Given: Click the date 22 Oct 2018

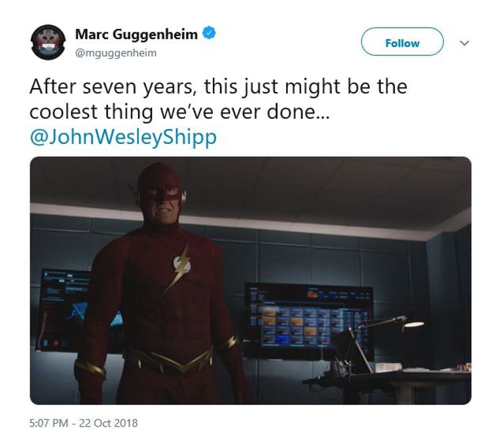Looking at the screenshot, I should [108, 423].
